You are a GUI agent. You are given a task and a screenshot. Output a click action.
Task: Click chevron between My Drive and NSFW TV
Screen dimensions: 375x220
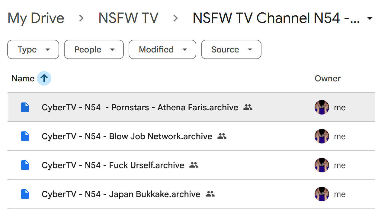pos(81,19)
